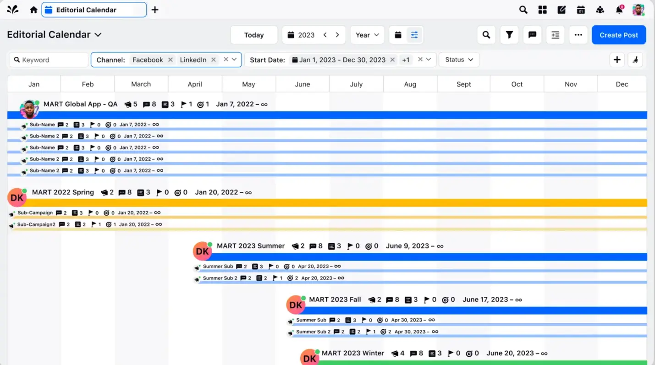Click the Create Post button
Screen dimensions: 655x365
point(619,35)
